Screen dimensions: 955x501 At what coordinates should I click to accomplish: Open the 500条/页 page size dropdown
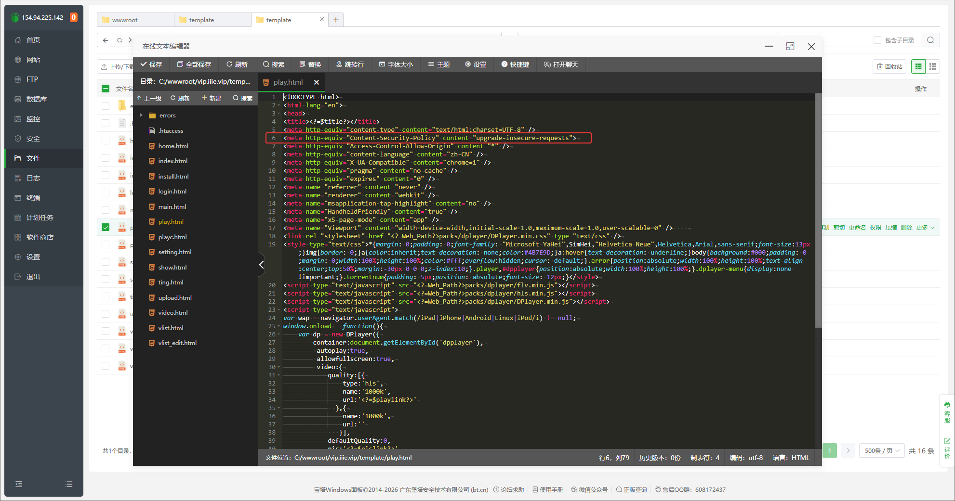coord(881,451)
